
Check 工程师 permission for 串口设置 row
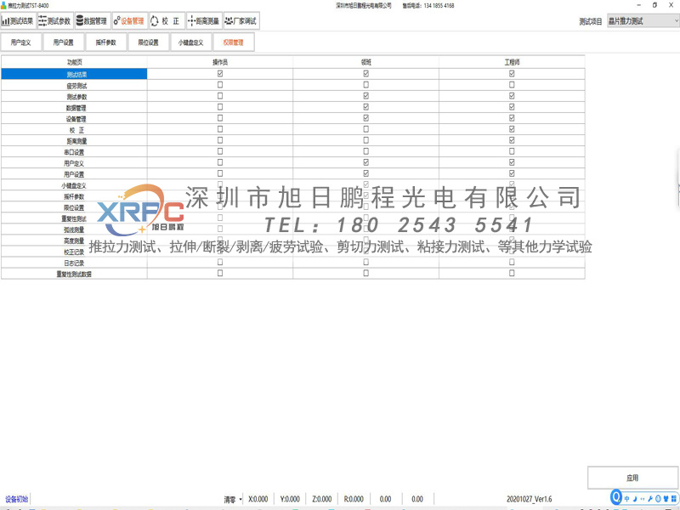pos(512,151)
